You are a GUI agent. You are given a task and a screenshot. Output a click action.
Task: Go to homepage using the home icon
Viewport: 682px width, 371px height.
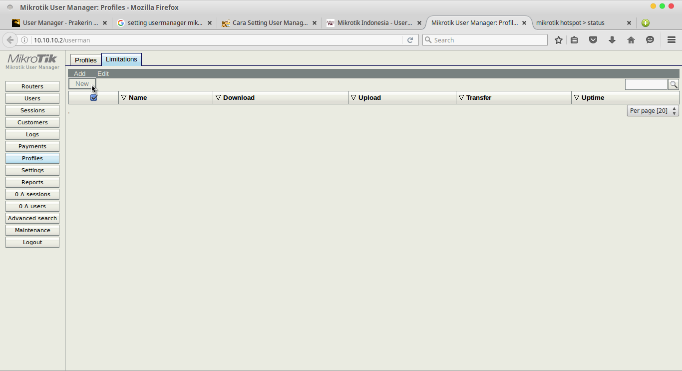pos(631,39)
